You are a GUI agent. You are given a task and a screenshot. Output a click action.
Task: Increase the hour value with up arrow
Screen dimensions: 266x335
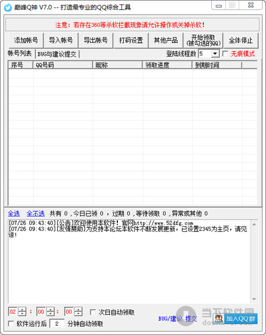click(x=22, y=309)
